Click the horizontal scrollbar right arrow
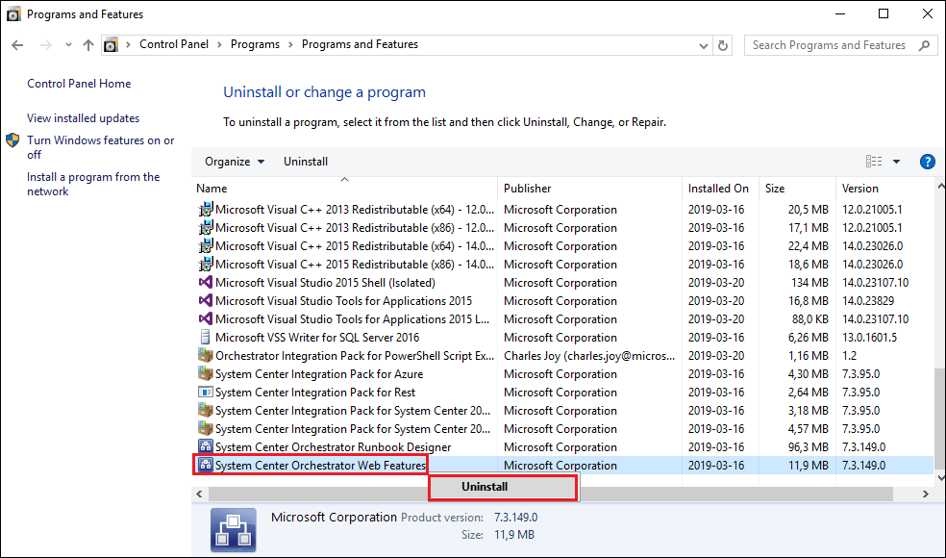The width and height of the screenshot is (946, 558). click(926, 494)
